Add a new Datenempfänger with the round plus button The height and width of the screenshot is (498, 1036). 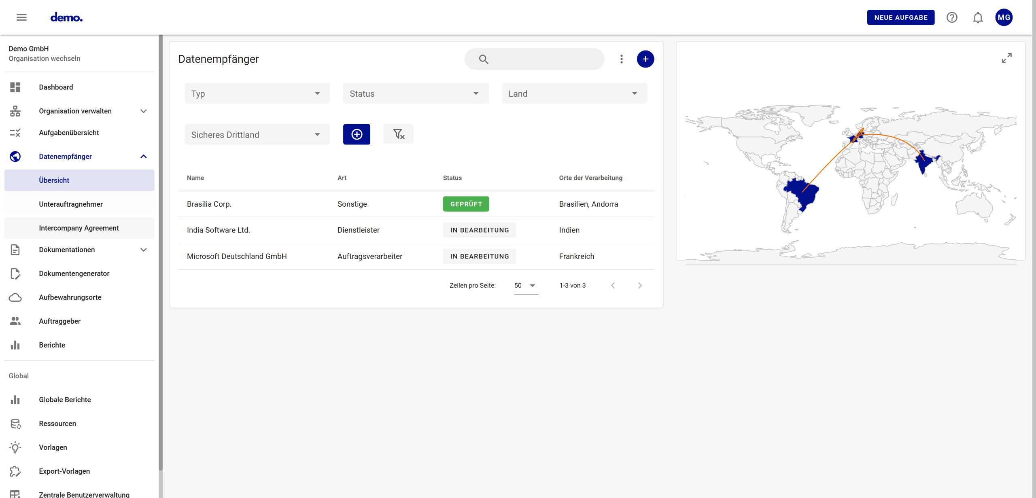pyautogui.click(x=645, y=59)
